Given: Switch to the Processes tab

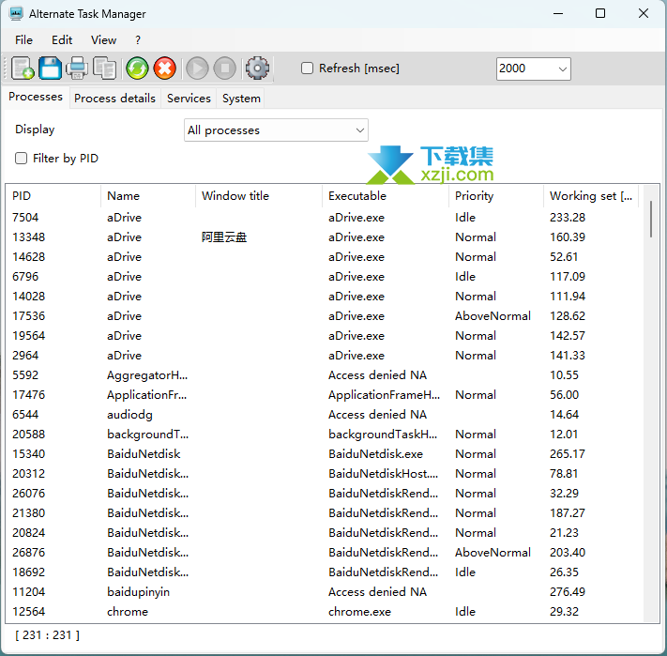Looking at the screenshot, I should (36, 97).
